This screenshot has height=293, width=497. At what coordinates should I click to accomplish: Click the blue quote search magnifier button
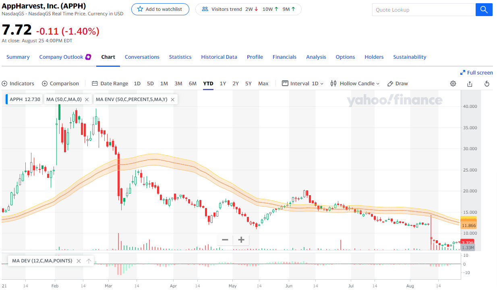(x=484, y=10)
